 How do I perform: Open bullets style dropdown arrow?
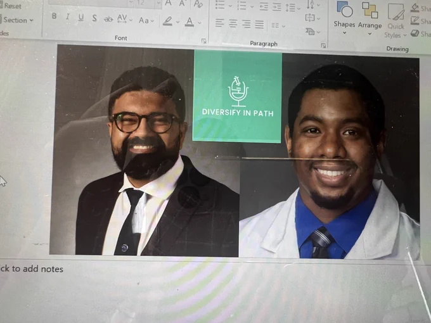pyautogui.click(x=230, y=6)
